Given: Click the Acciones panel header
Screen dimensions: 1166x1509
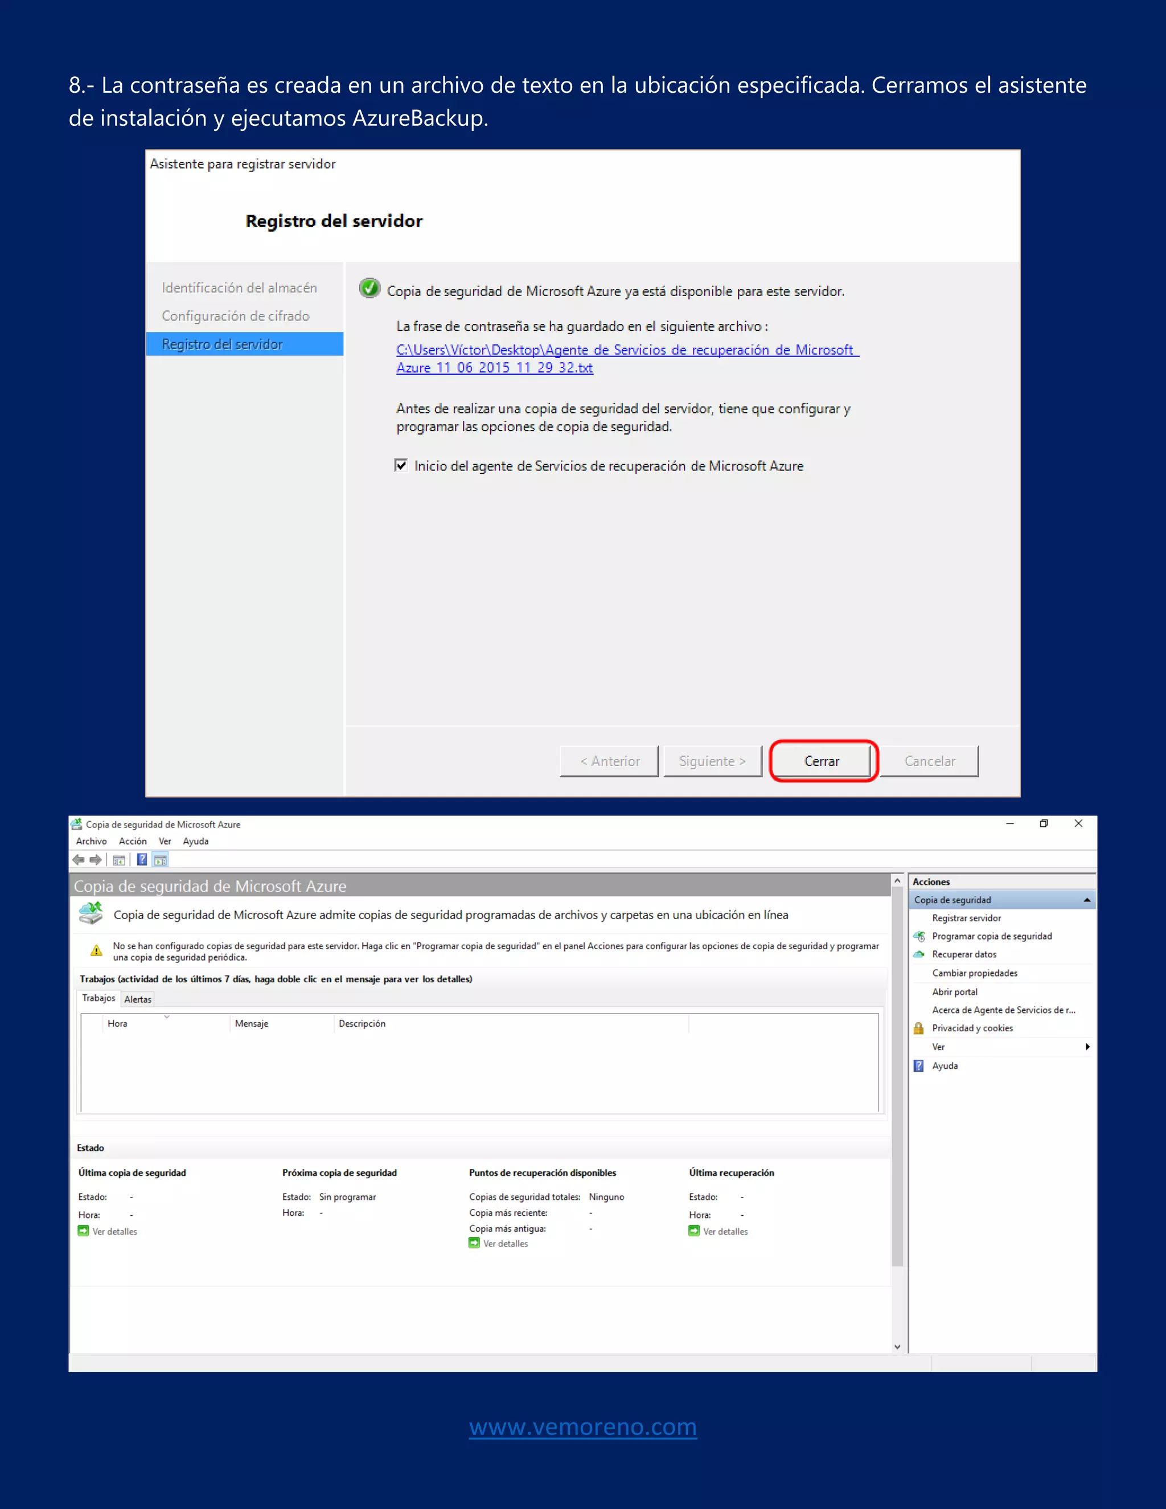Looking at the screenshot, I should pyautogui.click(x=1001, y=881).
